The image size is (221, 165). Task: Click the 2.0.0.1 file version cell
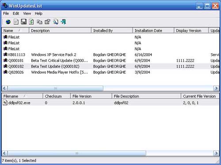(79, 103)
